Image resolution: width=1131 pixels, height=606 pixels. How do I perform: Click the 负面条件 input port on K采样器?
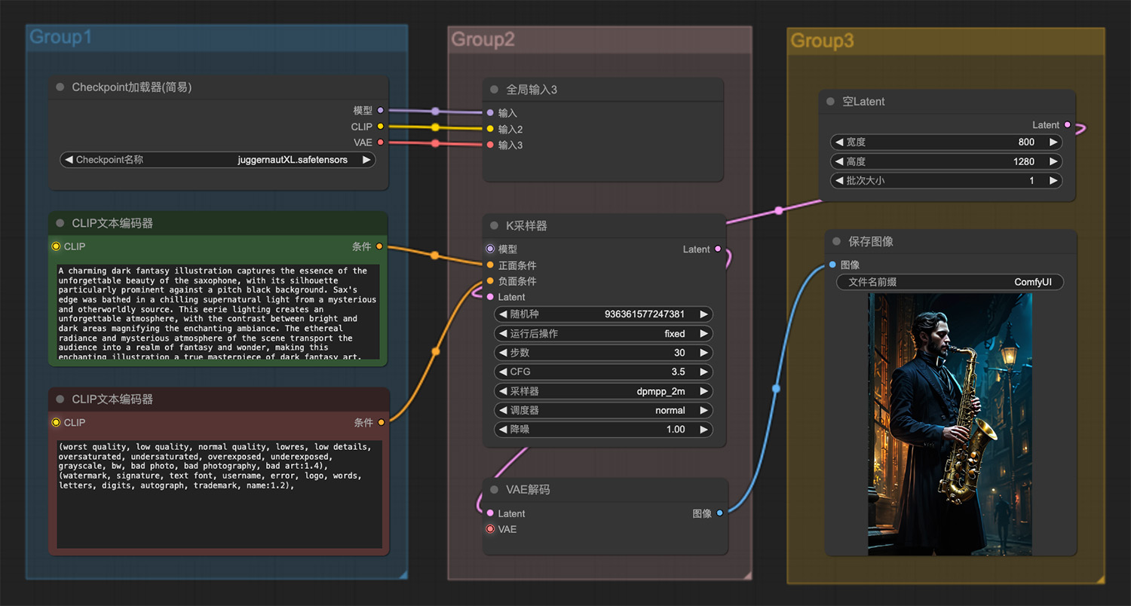[490, 281]
